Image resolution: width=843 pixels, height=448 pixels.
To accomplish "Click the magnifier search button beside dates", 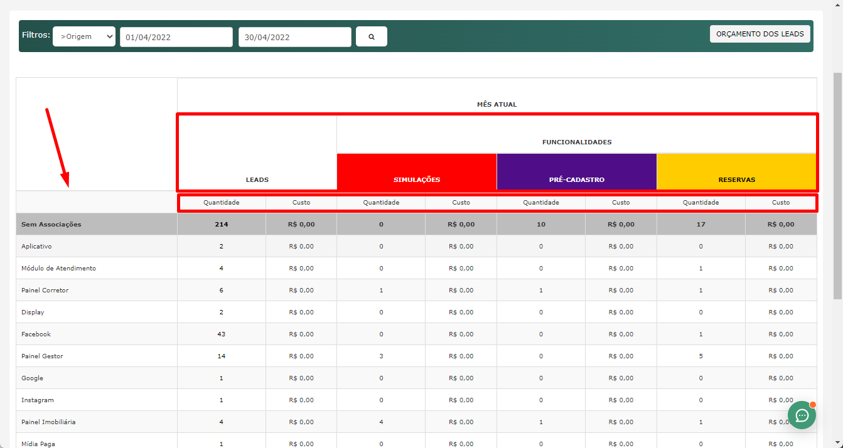I will pyautogui.click(x=372, y=36).
